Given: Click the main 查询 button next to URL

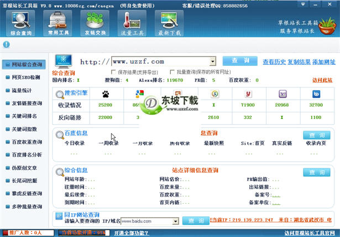Looking at the screenshot, I should (240, 60).
